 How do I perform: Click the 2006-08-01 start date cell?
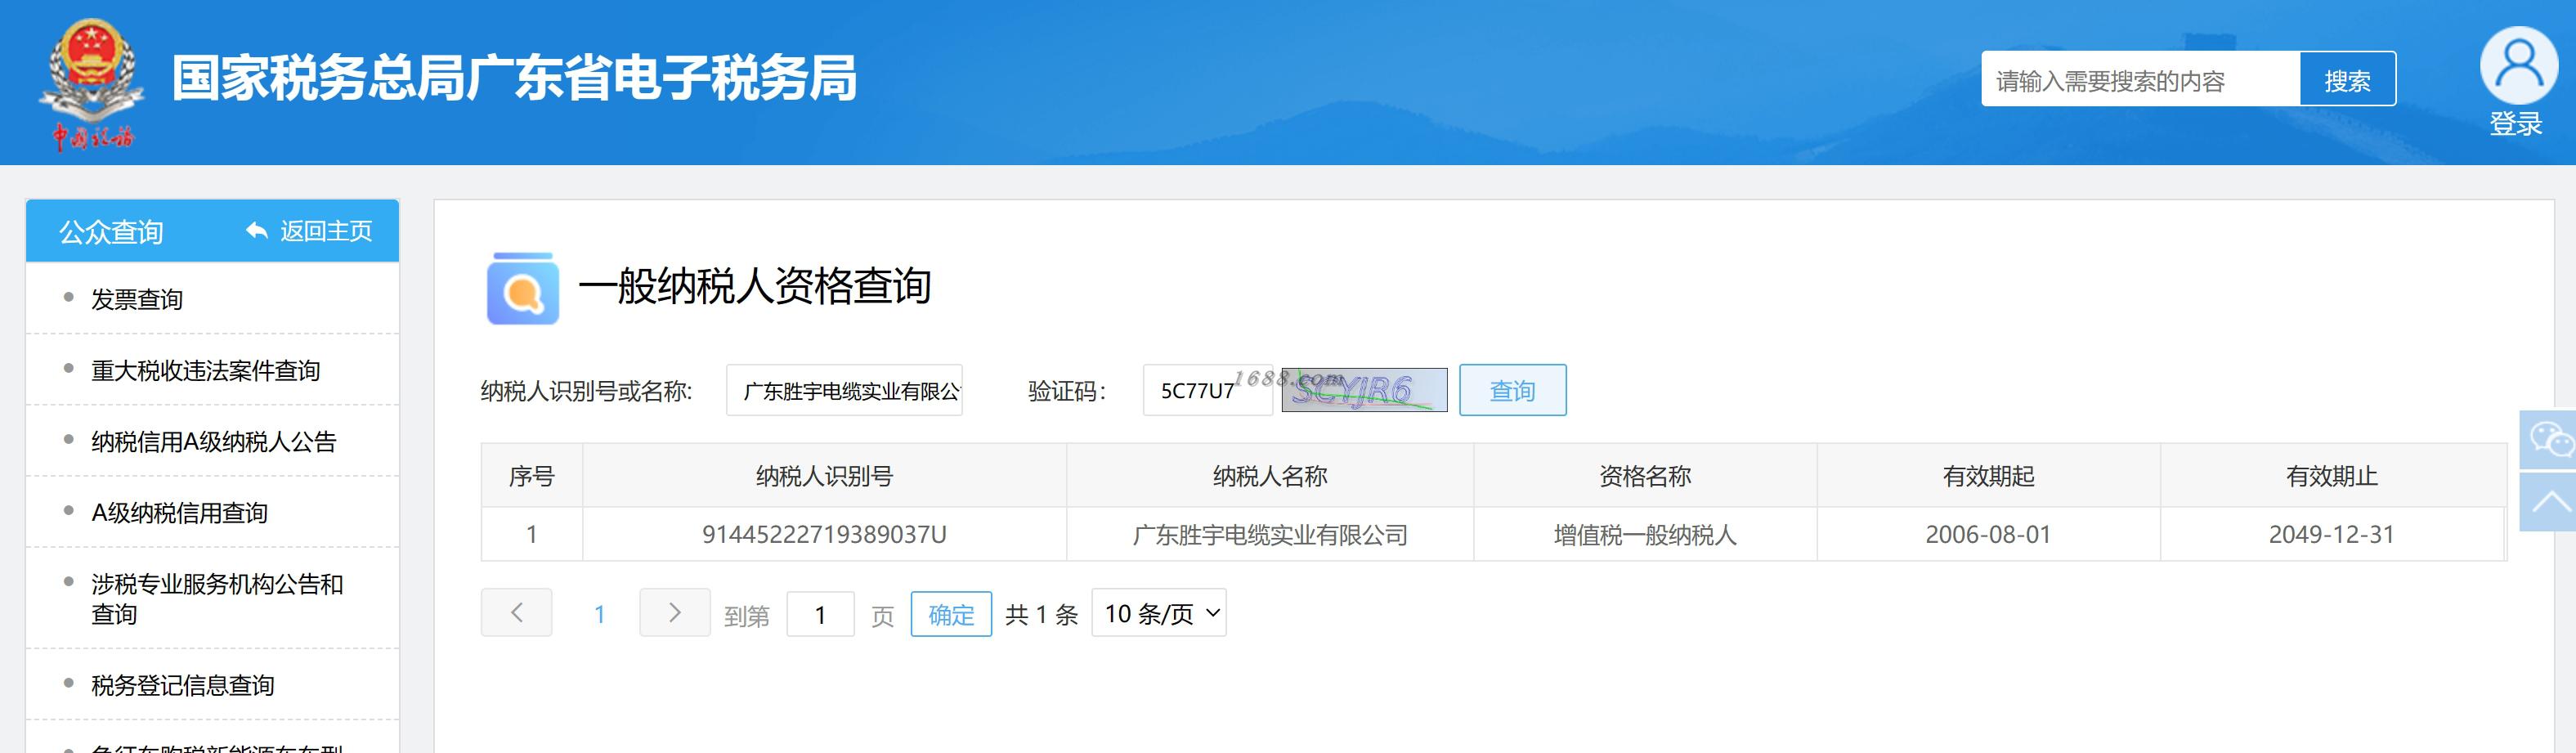[x=1988, y=535]
